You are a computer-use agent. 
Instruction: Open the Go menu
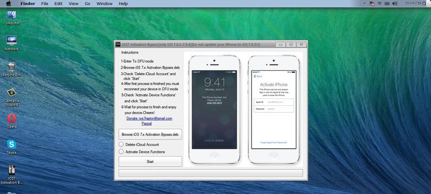[87, 3]
